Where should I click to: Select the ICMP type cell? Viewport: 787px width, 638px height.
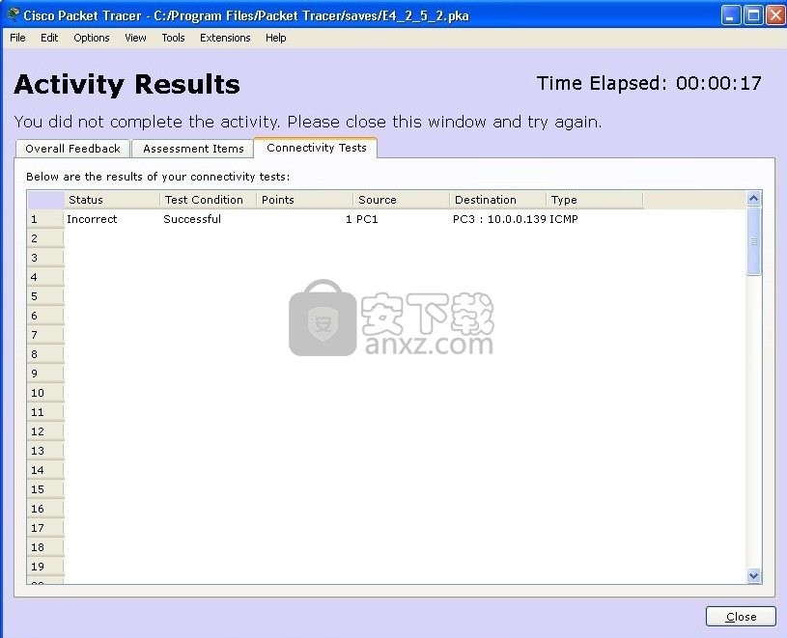coord(595,219)
